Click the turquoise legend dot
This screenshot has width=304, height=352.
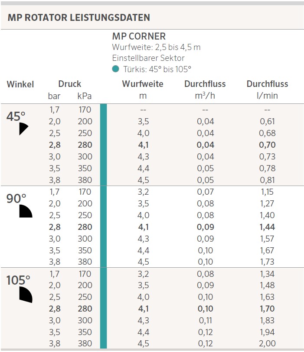(116, 69)
